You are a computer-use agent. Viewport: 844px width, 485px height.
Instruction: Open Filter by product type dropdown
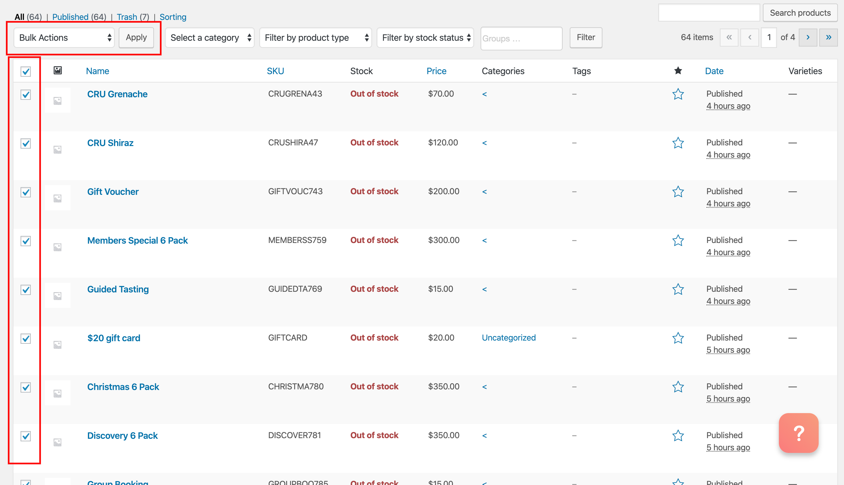click(x=316, y=38)
